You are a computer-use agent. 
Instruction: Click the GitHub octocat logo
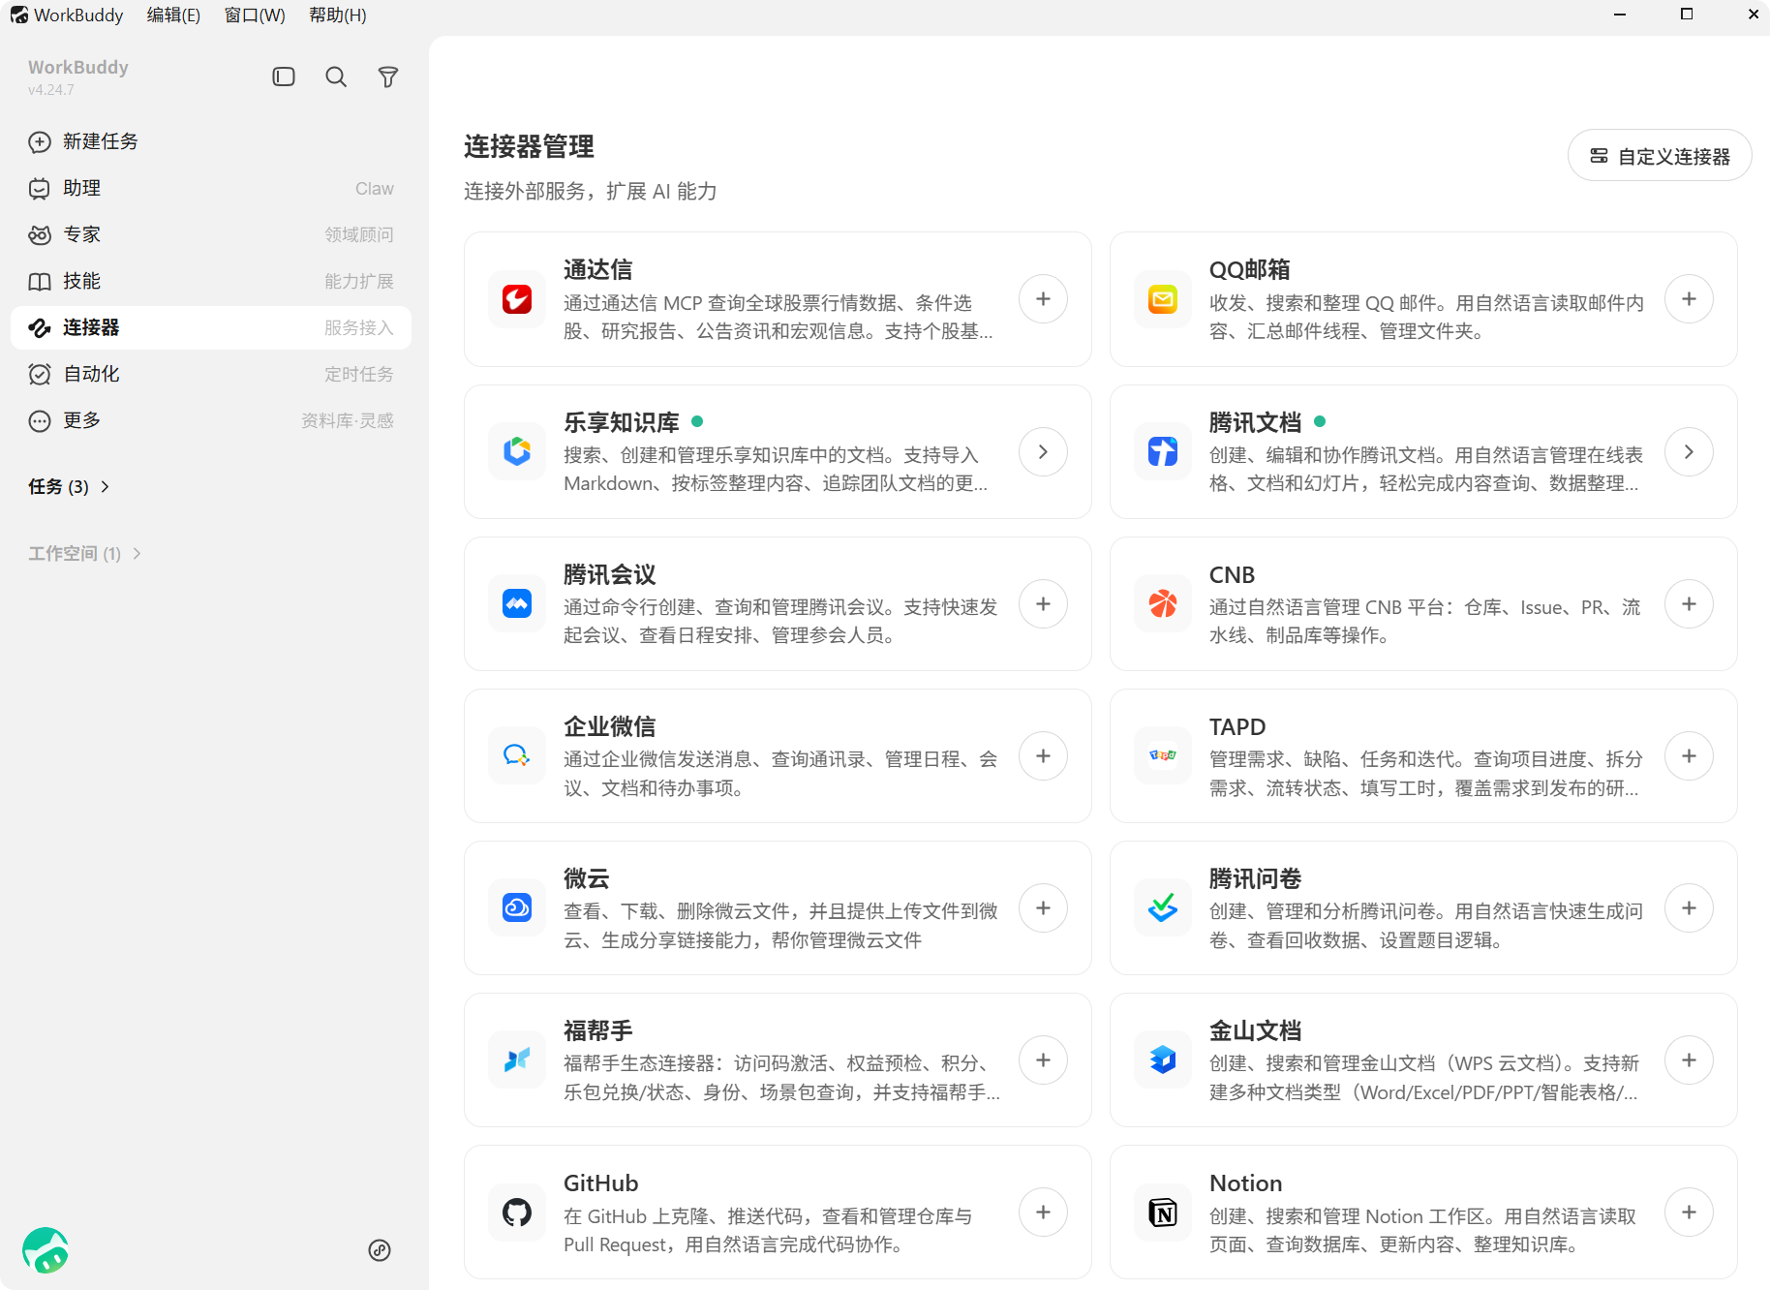click(517, 1212)
